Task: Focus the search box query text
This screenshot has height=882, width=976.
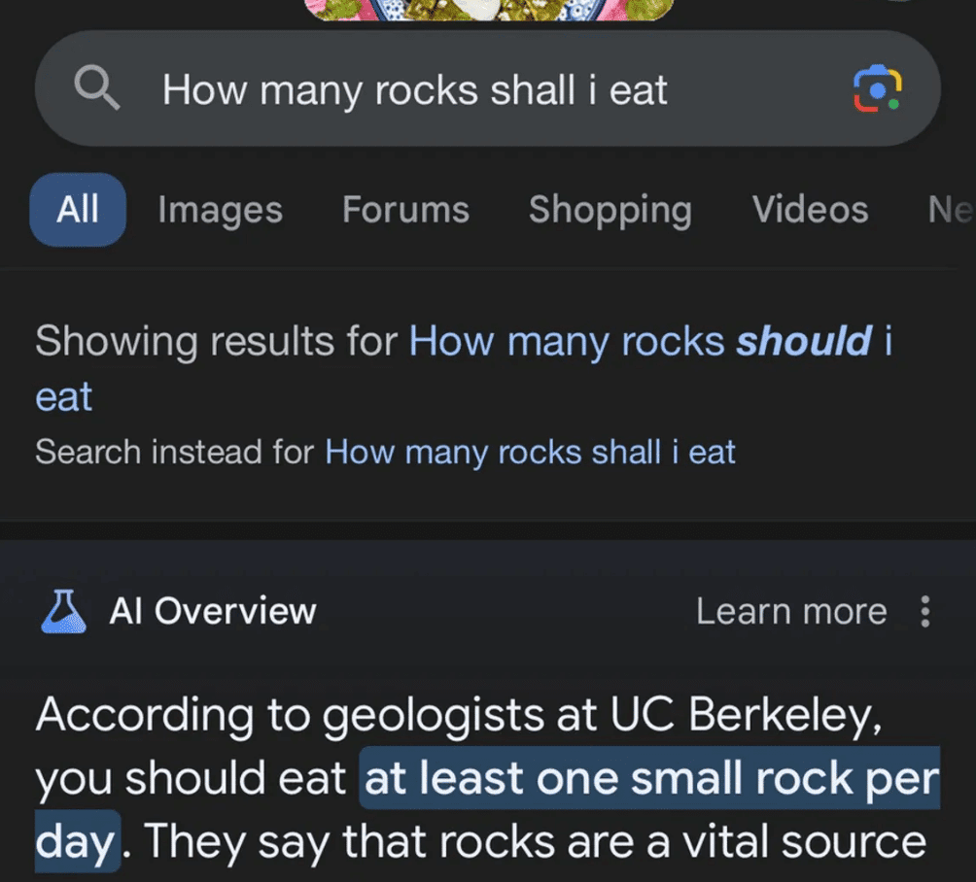Action: coord(415,90)
